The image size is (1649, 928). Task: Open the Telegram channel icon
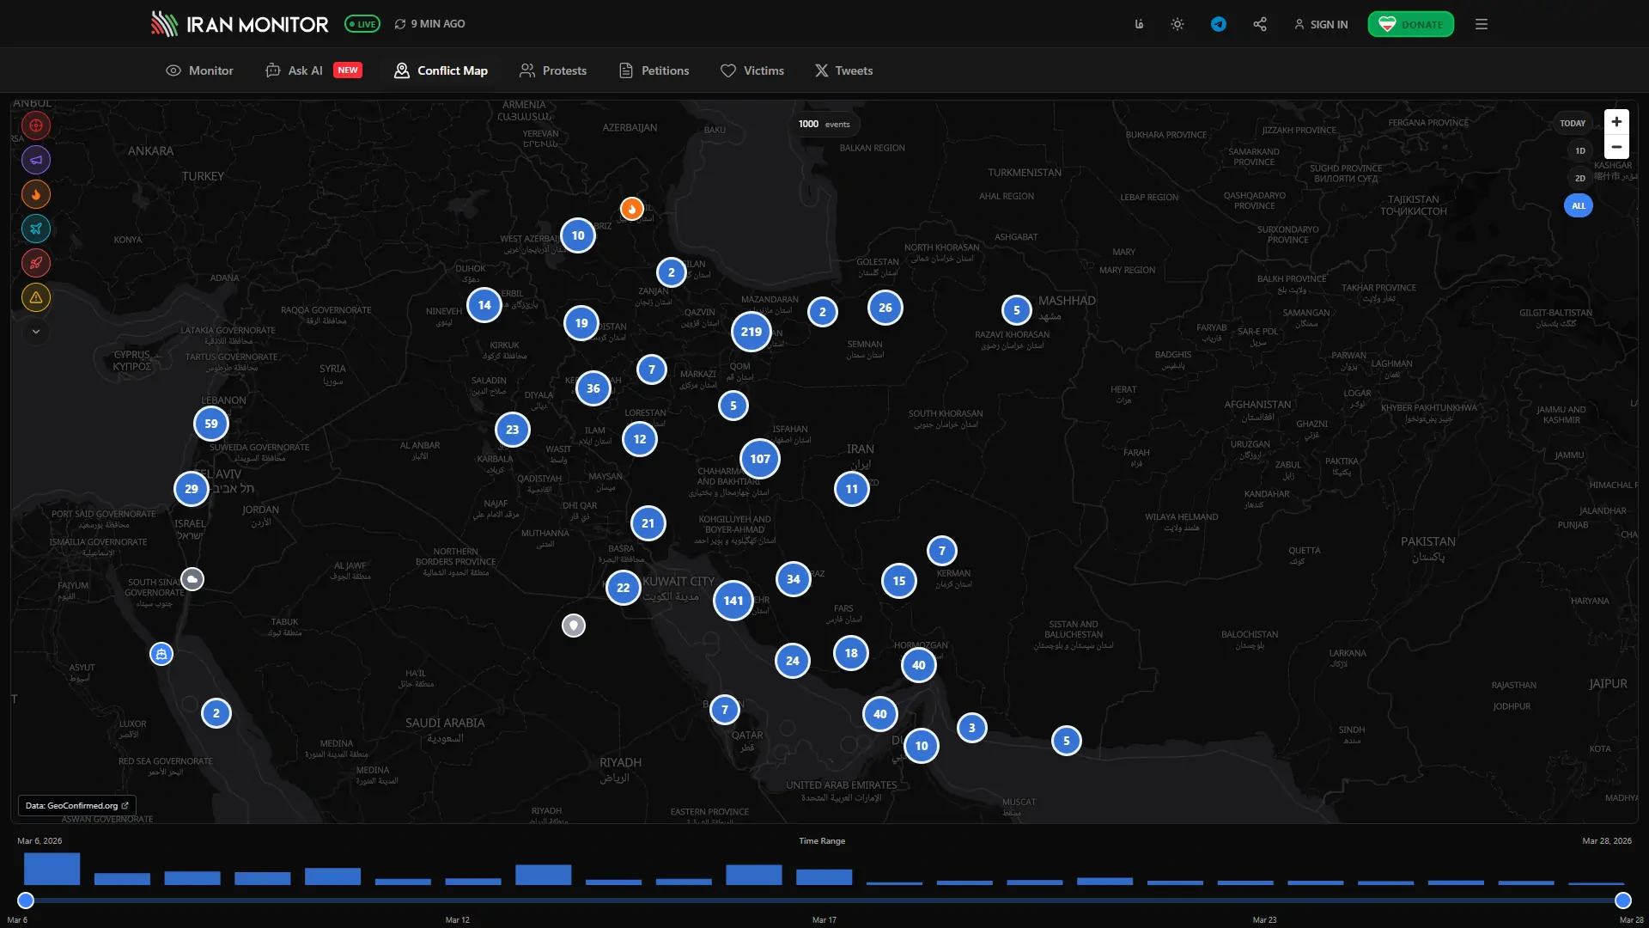point(1218,24)
